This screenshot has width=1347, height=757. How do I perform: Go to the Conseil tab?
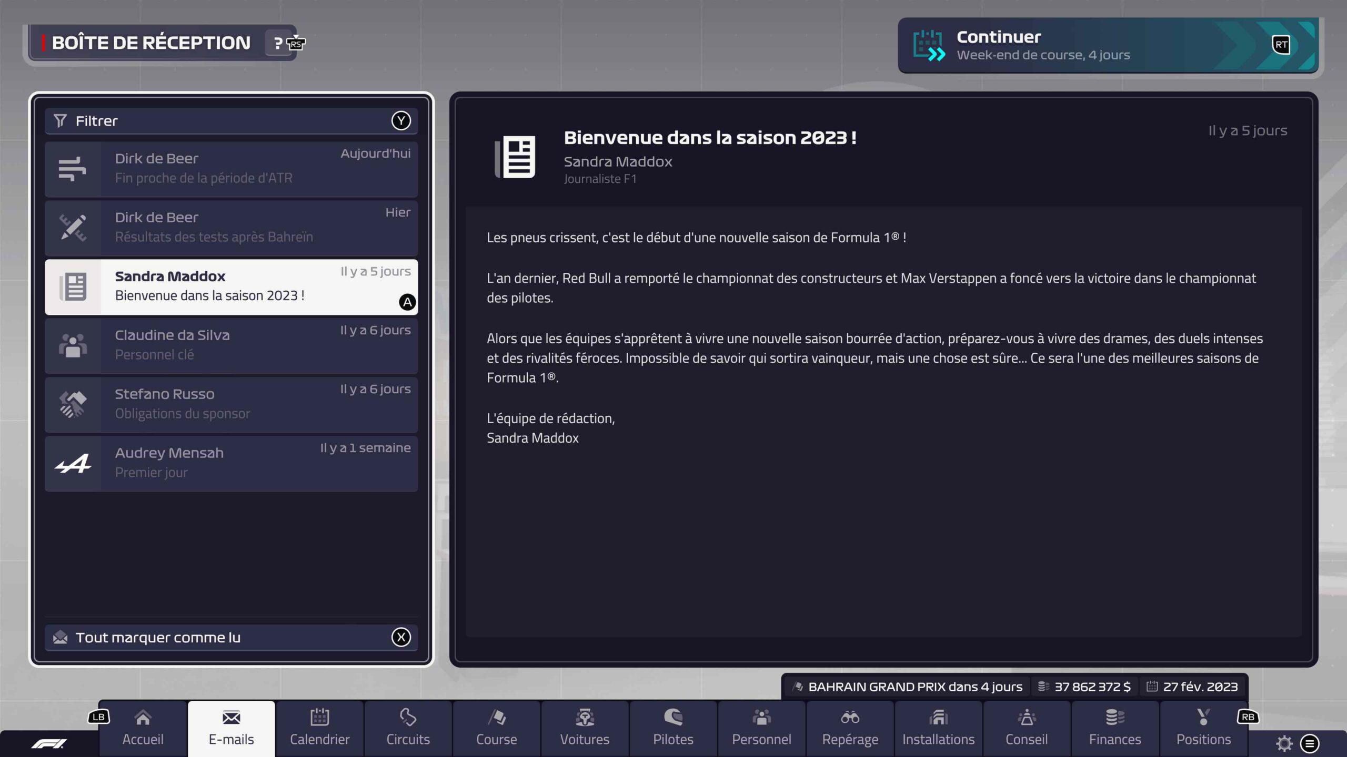click(1027, 728)
